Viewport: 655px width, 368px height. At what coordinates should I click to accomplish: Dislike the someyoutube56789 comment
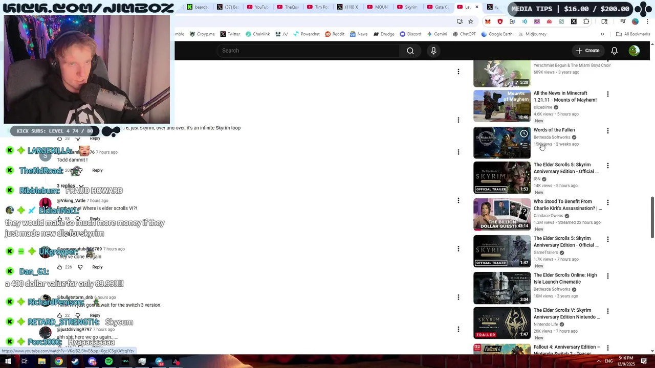[x=80, y=267]
